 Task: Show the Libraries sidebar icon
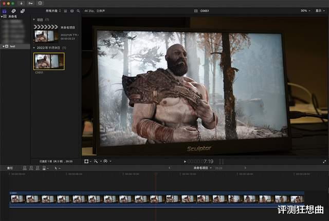click(5, 11)
